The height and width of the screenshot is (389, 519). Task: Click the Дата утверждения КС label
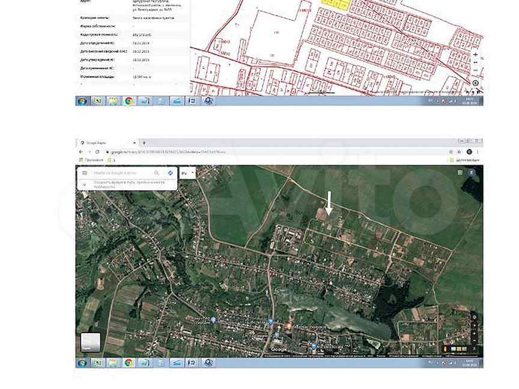(97, 60)
